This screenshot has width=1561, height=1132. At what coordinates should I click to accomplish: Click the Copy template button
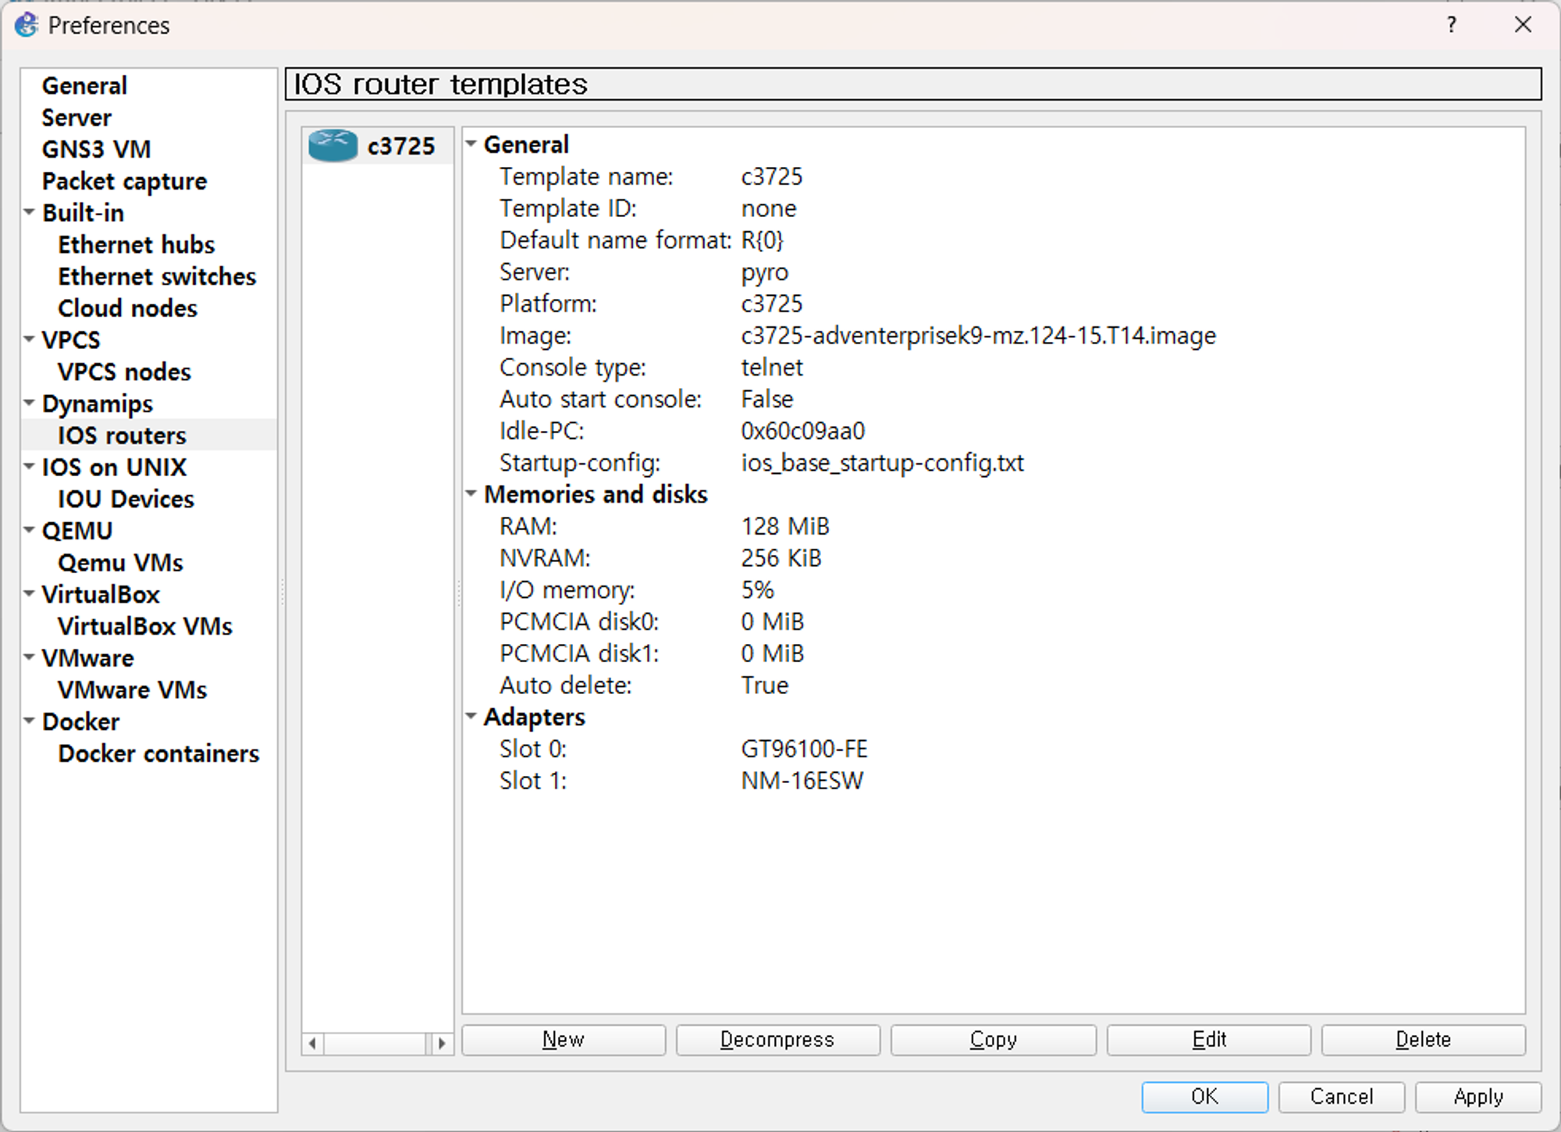[x=994, y=1040]
